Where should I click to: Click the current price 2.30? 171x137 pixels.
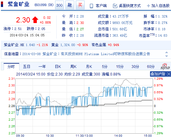point(23,20)
